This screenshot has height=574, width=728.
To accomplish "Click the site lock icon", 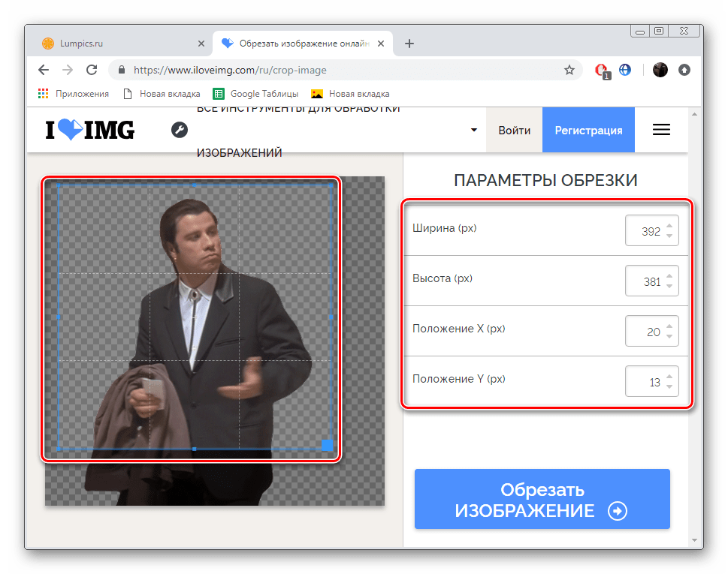I will tap(122, 70).
